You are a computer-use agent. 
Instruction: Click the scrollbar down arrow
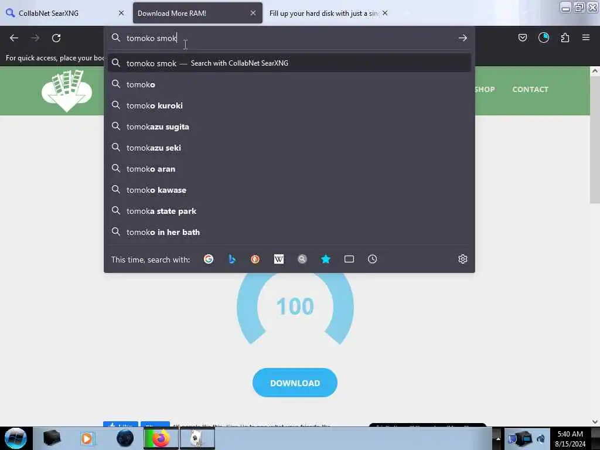coord(595,421)
